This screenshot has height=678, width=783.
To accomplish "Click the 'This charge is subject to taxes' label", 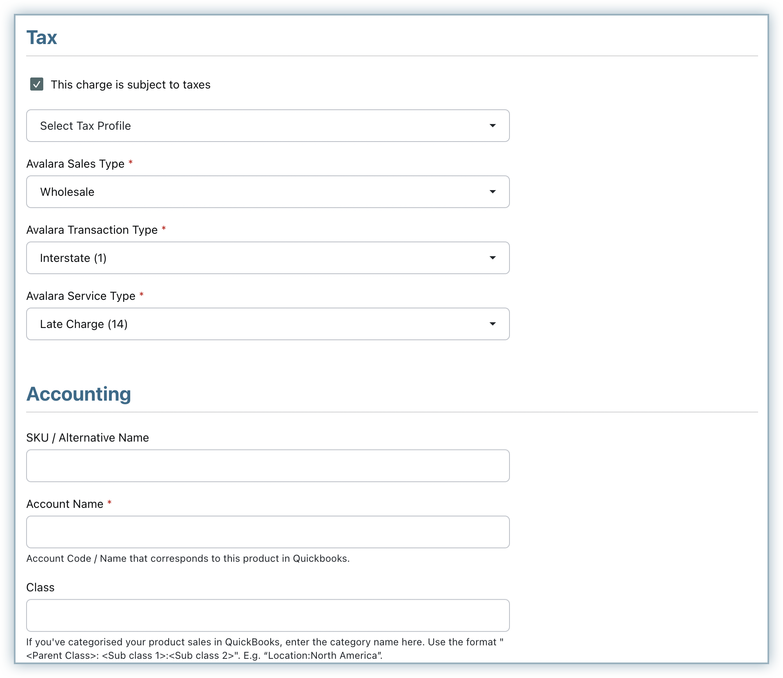I will coord(130,84).
